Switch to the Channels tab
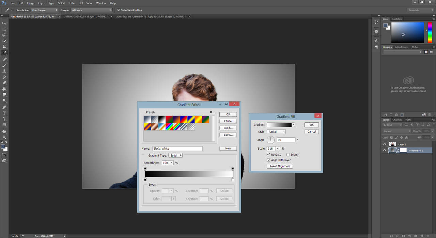The width and height of the screenshot is (436, 238). pyautogui.click(x=397, y=120)
